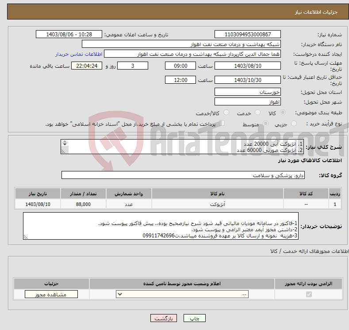349x330 pixels.
Task: Click the price validity date 1403/10/30 field
Action: [248, 80]
